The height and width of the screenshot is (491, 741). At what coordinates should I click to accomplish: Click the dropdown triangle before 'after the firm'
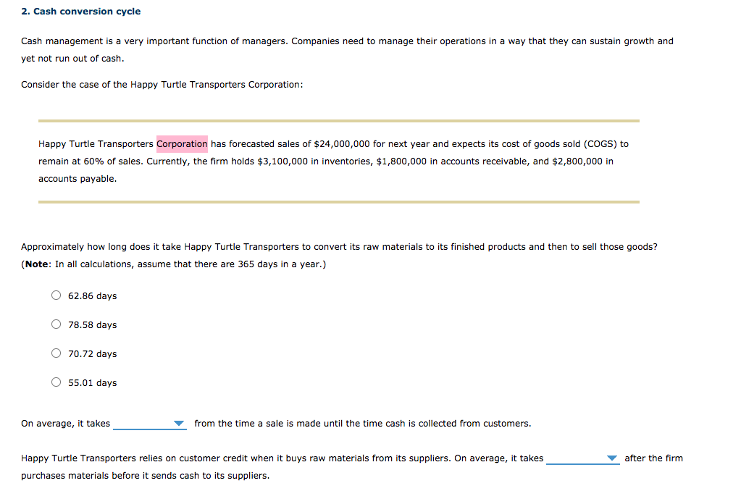[x=612, y=458]
